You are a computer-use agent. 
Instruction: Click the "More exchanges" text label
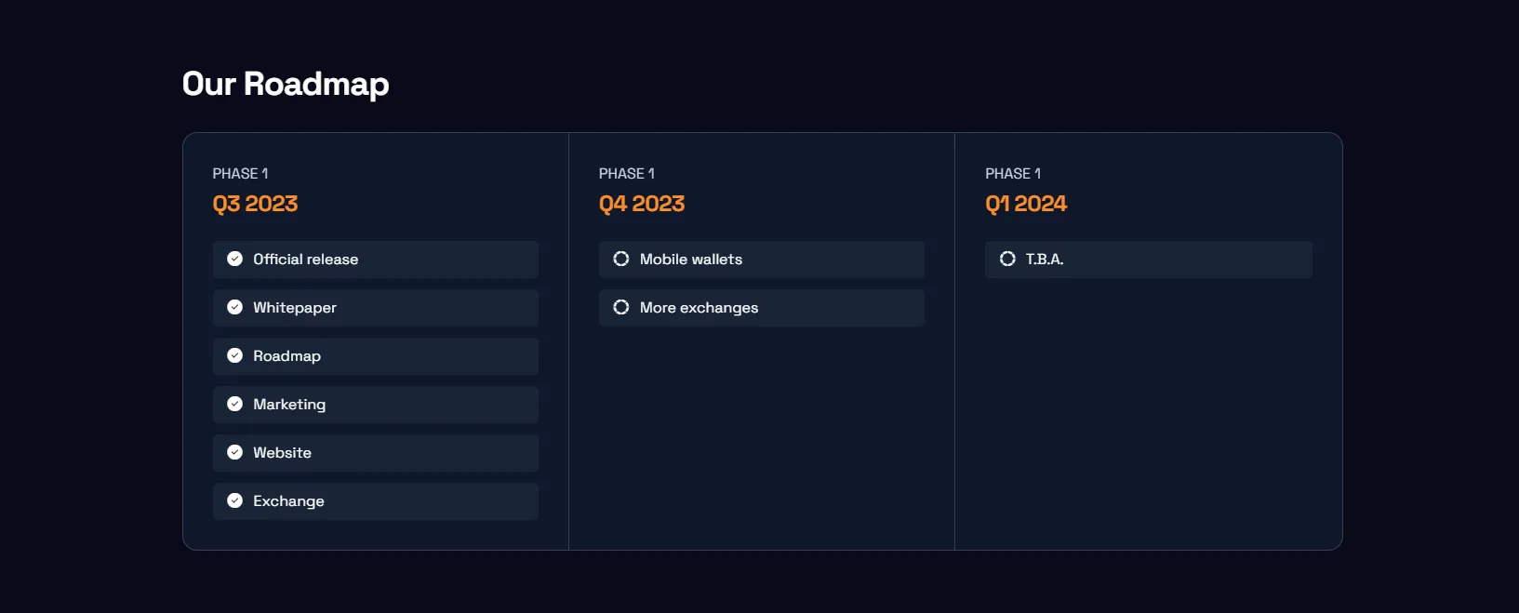coord(699,308)
